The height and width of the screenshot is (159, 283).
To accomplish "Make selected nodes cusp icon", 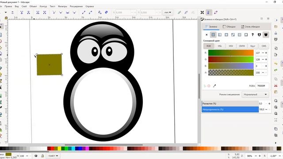I will (54, 12).
